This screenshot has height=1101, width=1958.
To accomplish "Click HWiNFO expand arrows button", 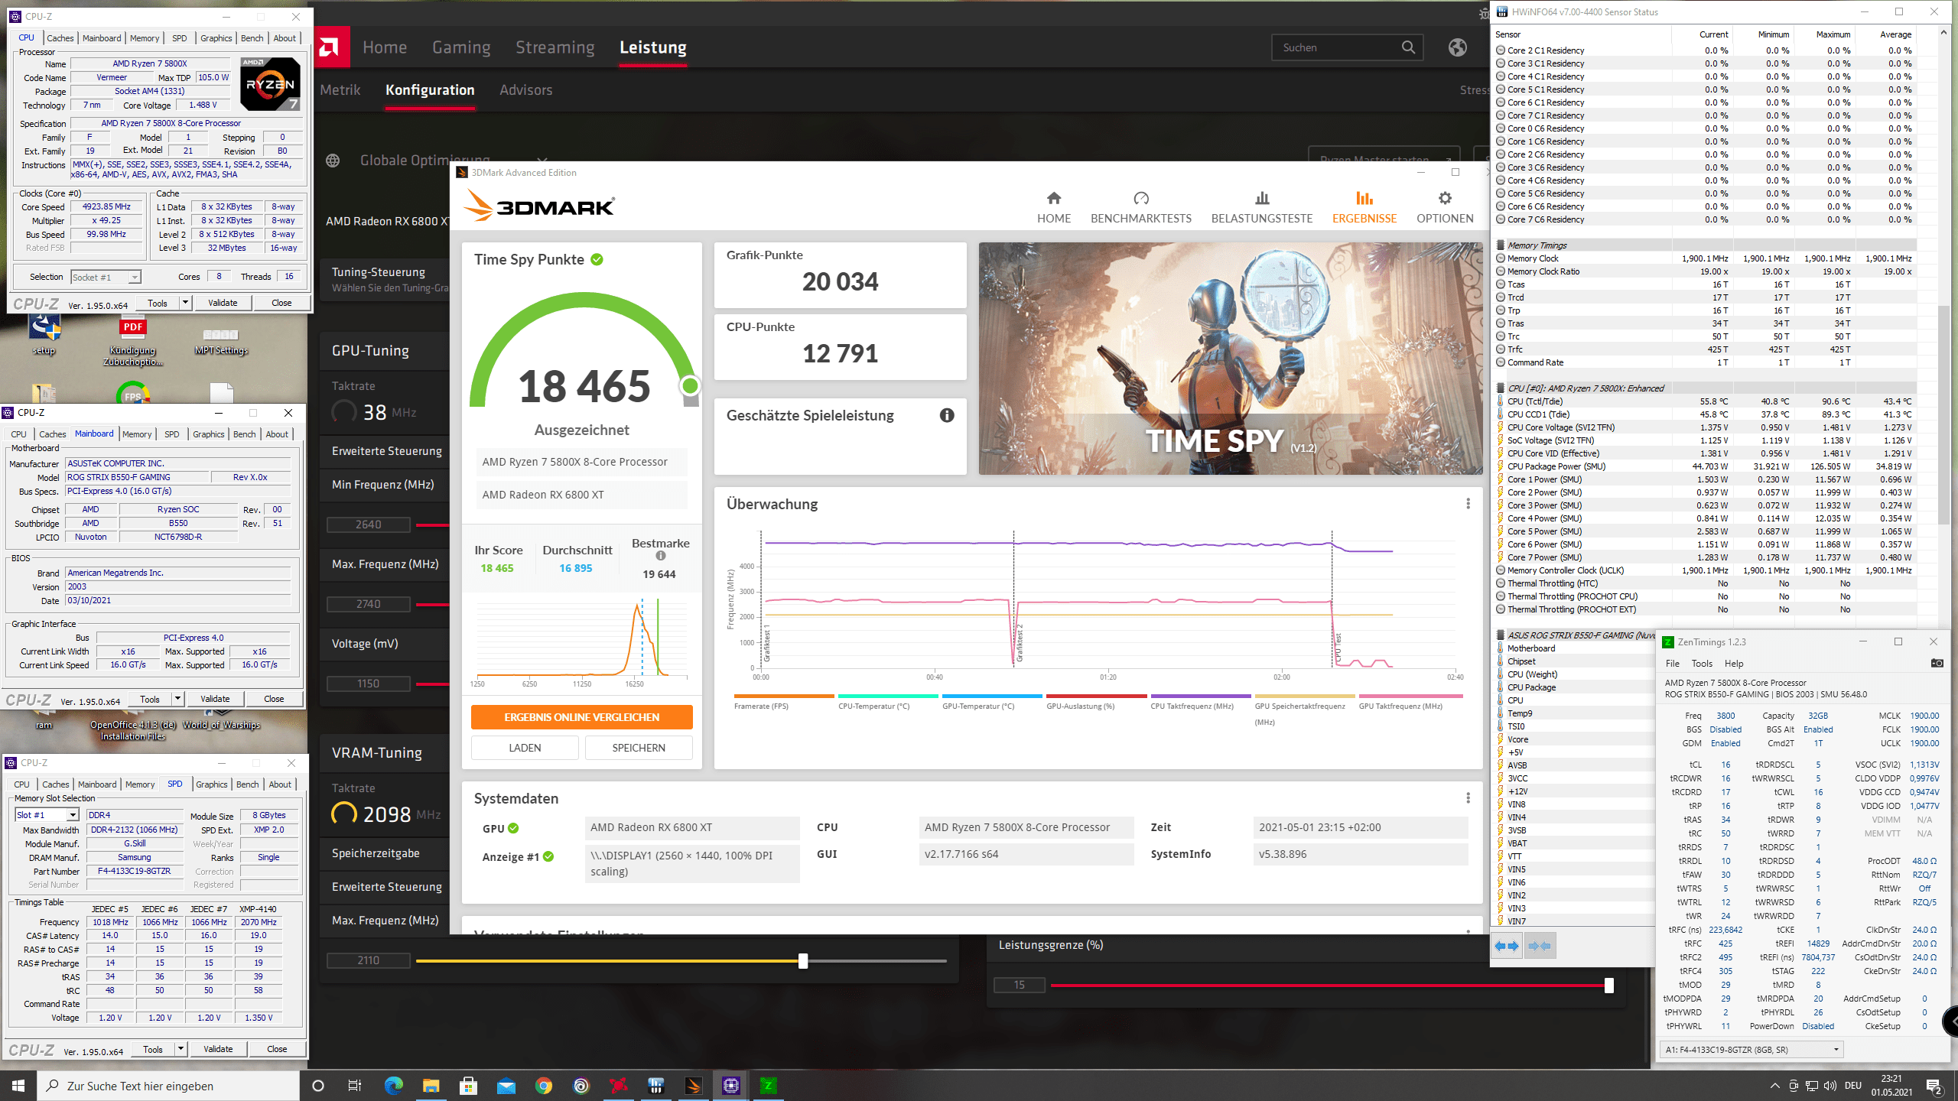I will tap(1508, 946).
